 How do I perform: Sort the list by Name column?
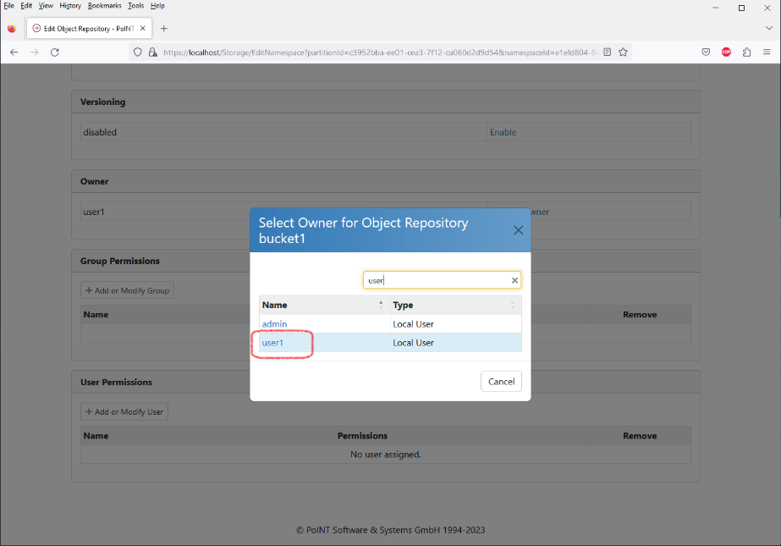pos(324,305)
